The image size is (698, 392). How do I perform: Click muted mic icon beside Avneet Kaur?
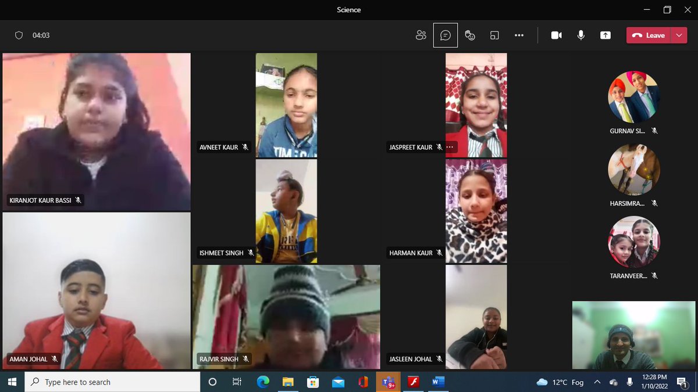245,148
